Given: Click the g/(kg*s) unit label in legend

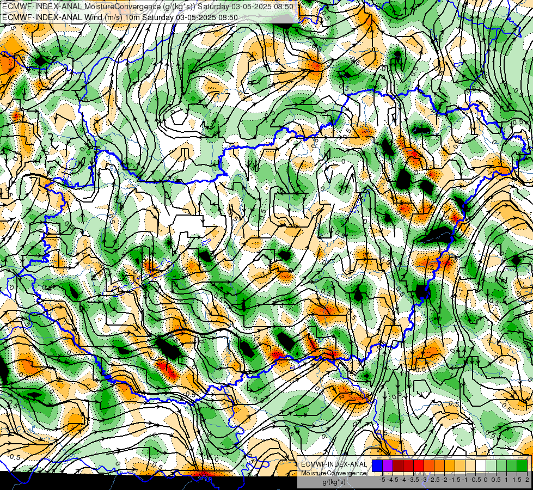Looking at the screenshot, I should (x=334, y=482).
